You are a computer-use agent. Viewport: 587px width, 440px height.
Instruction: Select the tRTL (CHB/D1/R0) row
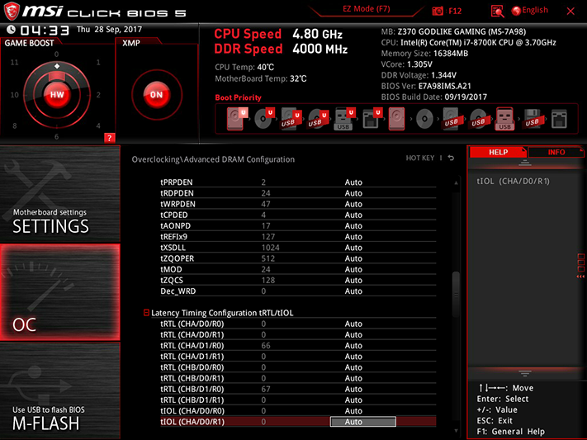pos(298,389)
